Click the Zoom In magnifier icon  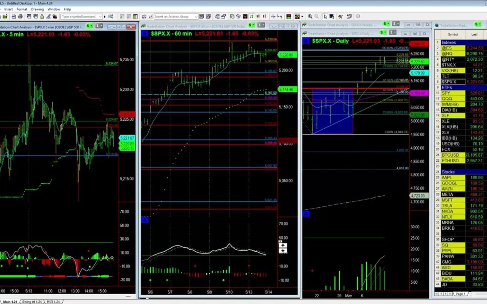coord(310,17)
